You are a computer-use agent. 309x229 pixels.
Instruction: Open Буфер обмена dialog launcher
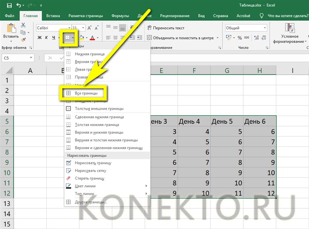(31, 48)
